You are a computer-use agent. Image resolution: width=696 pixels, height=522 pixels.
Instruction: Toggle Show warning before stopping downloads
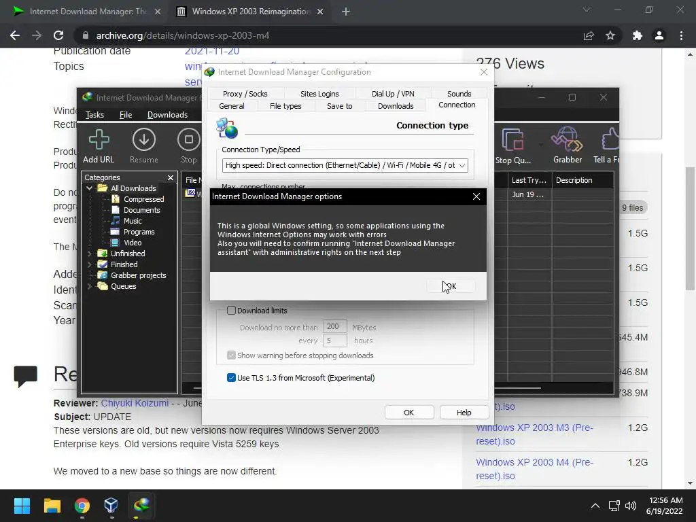[x=231, y=355]
